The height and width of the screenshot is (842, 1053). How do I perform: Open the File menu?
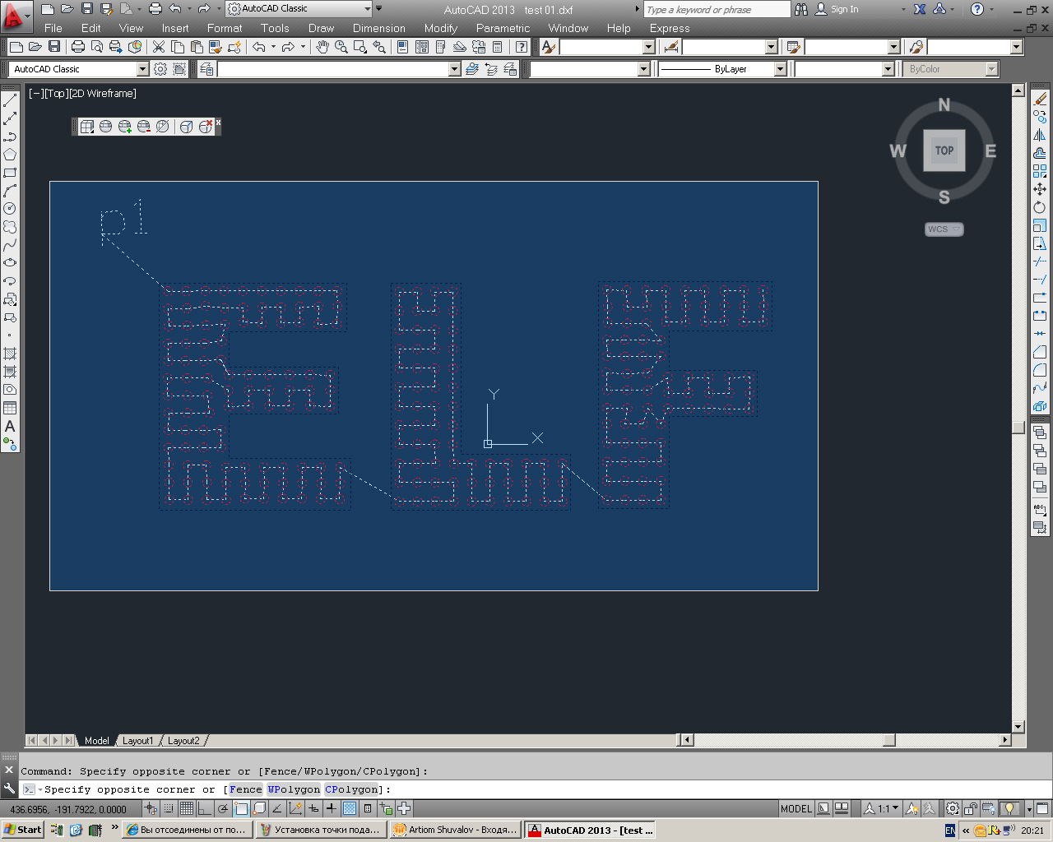[53, 28]
